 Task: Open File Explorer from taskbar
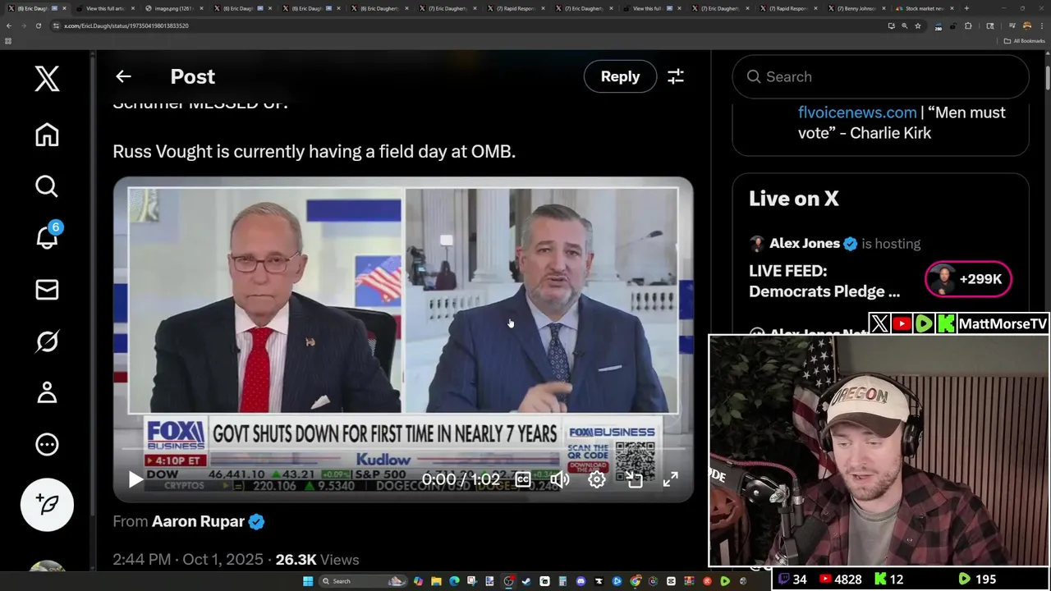[436, 581]
